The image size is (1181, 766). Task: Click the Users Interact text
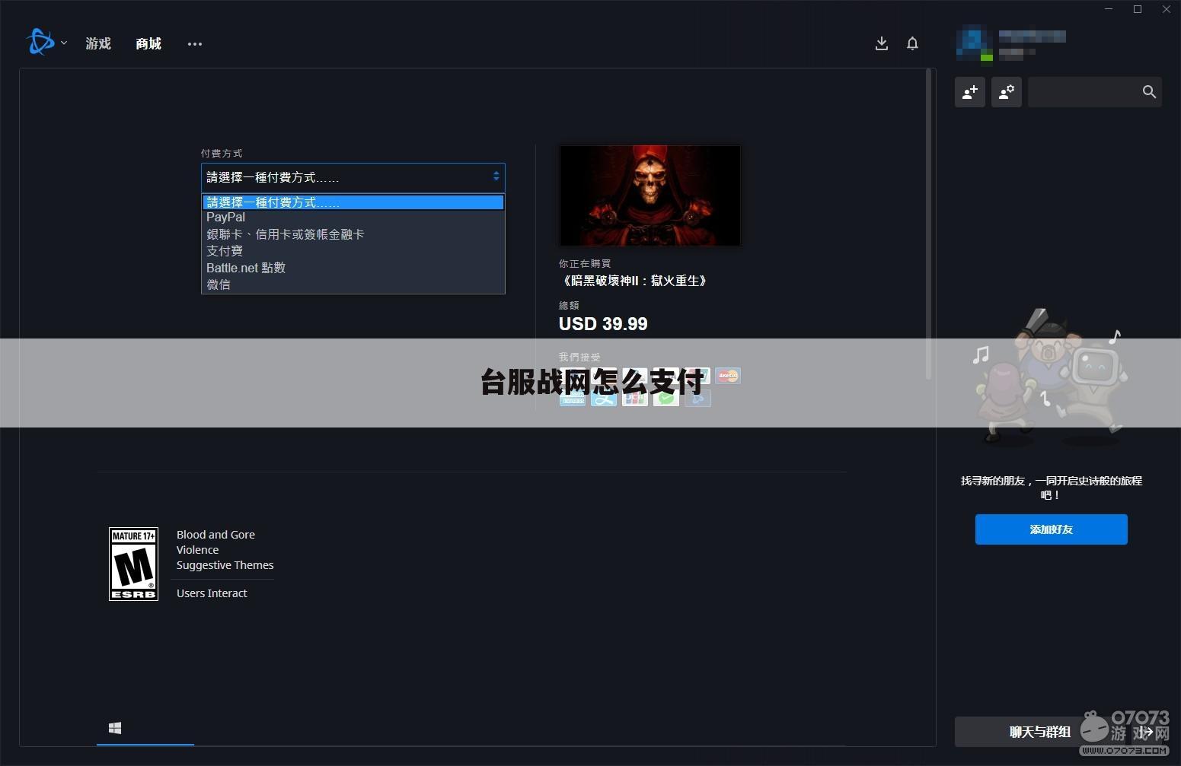pyautogui.click(x=212, y=593)
